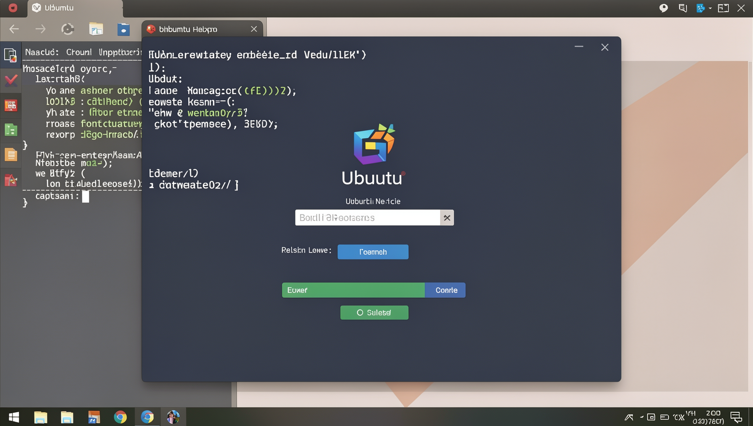Click the Crounl header in editor panel

79,52
